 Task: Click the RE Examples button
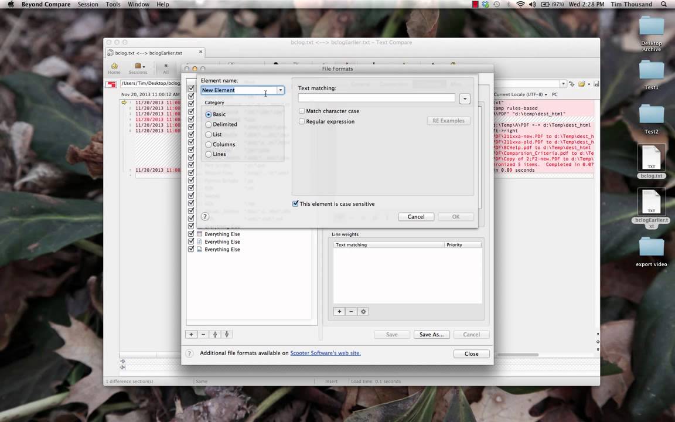pos(449,121)
